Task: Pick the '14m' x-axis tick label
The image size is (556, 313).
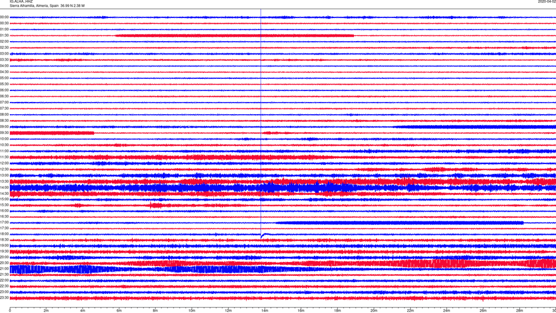Action: [x=265, y=311]
